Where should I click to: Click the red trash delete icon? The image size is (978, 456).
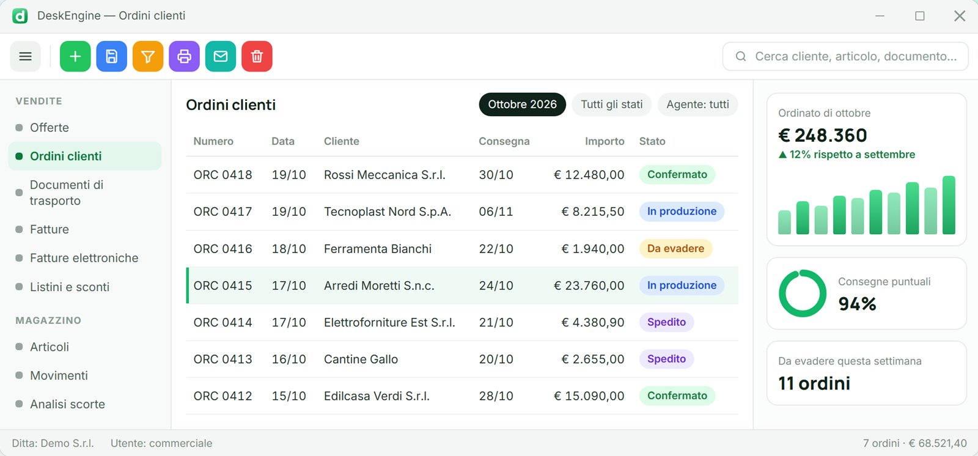257,56
